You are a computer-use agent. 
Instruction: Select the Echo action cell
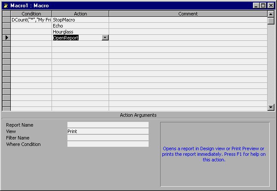click(80, 26)
